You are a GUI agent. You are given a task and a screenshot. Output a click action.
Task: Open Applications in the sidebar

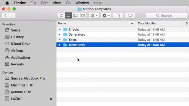click(18, 57)
